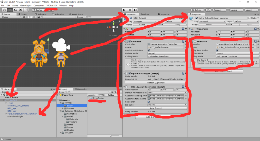Viewport: 260px width, 141px height.
Task: Click the model Open button in Yuko inspector
Action: click(x=249, y=25)
